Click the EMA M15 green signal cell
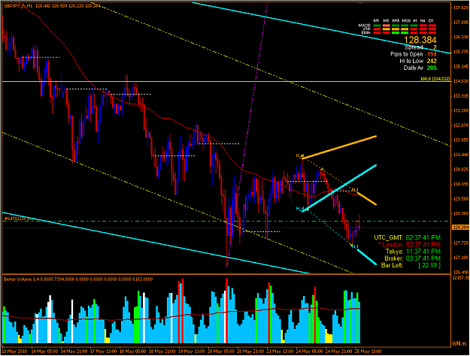Image resolution: width=470 pixels, height=356 pixels. [396, 32]
